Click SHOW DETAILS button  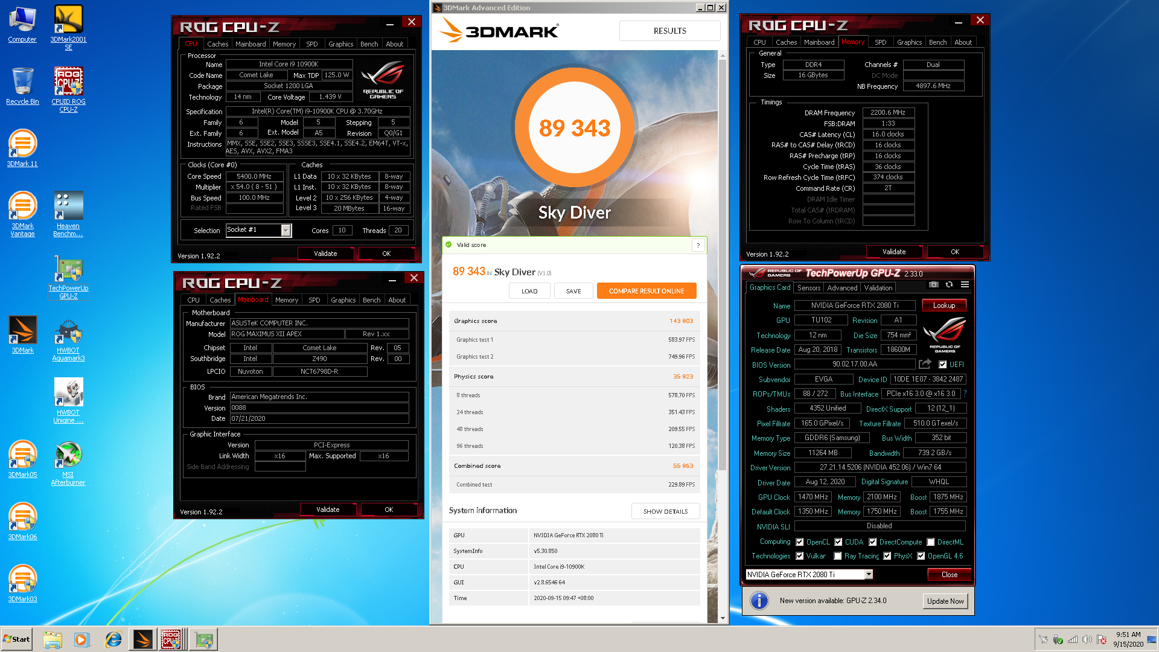click(x=665, y=511)
